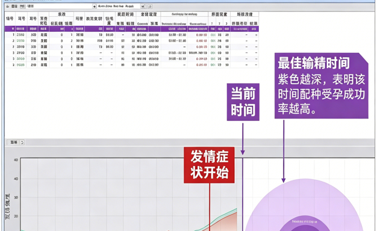The width and height of the screenshot is (377, 231).
Task: Click the last icon on the toolbar
Action: point(150,7)
